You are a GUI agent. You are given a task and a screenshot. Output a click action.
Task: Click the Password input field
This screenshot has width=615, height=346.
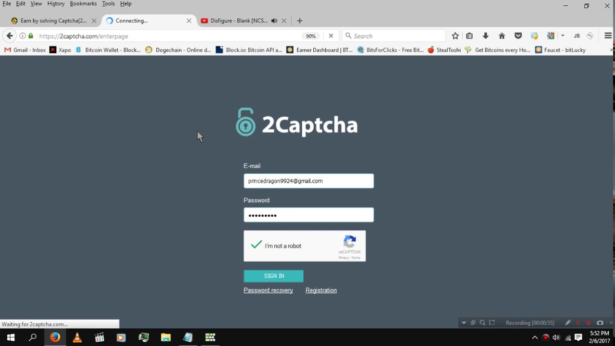point(308,215)
